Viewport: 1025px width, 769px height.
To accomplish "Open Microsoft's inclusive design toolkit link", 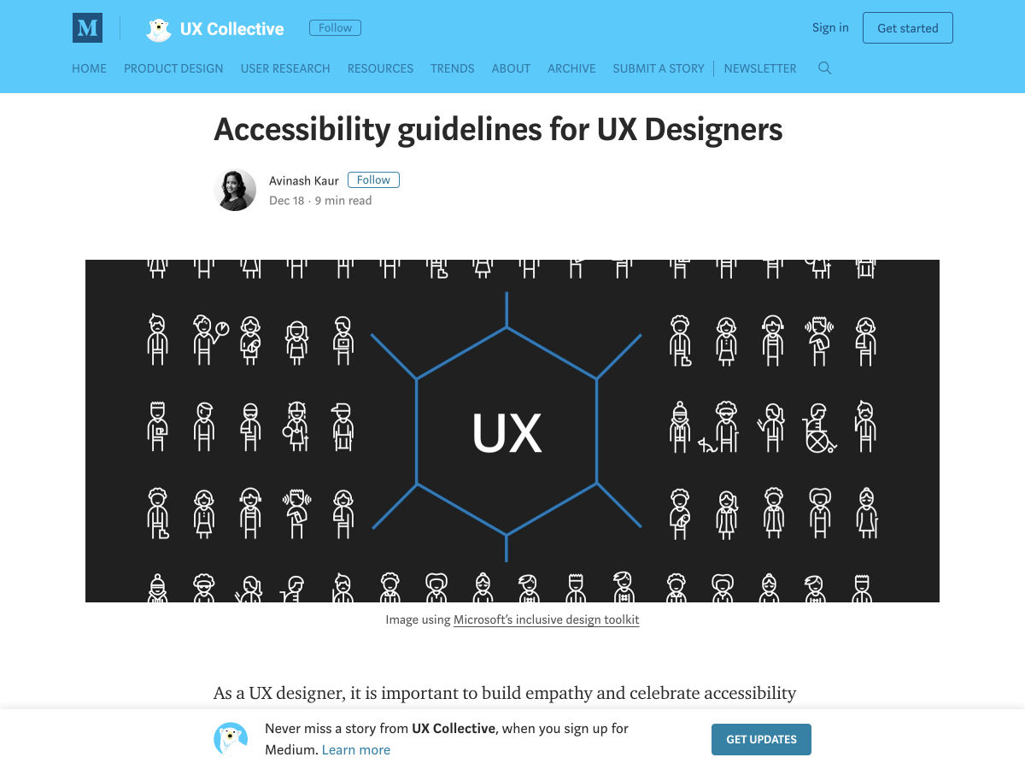I will click(x=546, y=619).
